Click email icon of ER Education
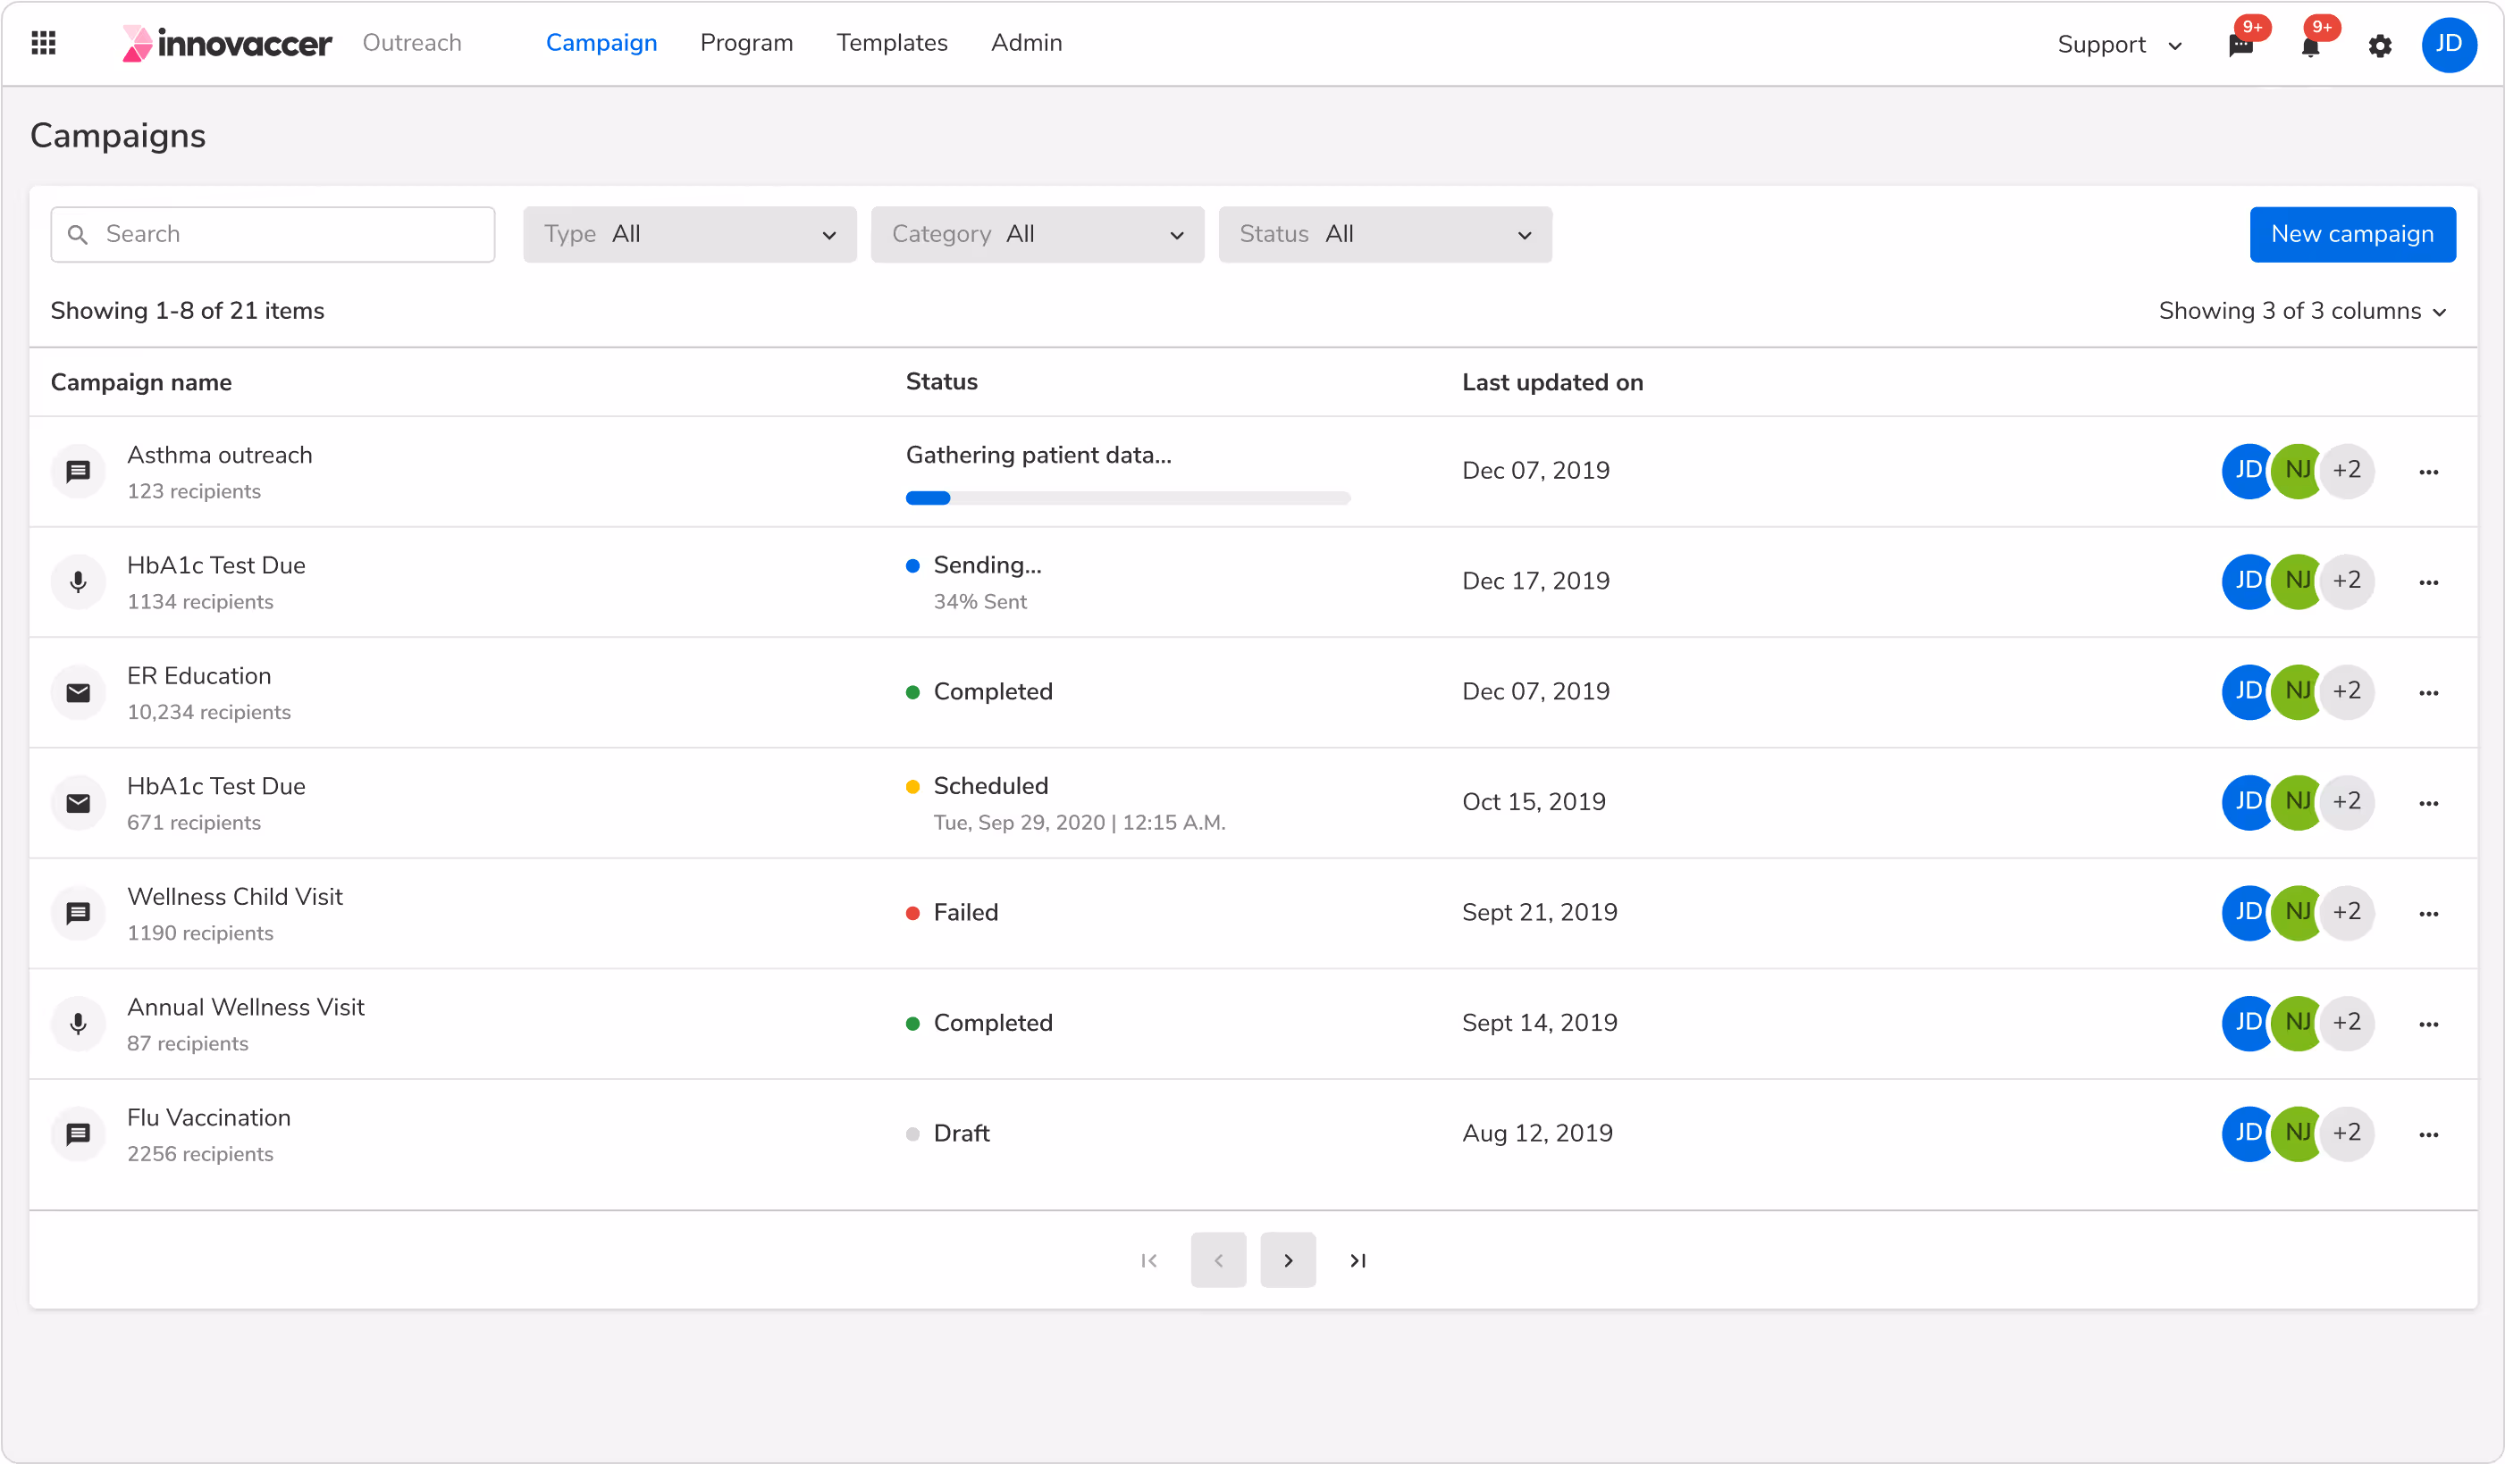The width and height of the screenshot is (2505, 1464). 79,692
